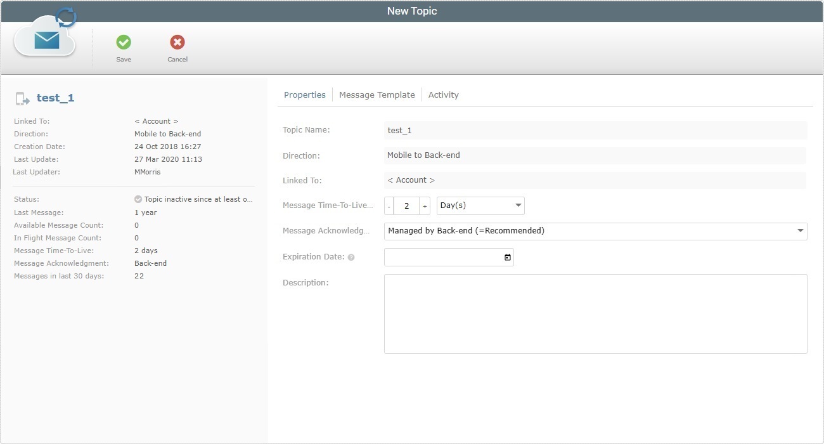
Task: Increment Message Time-To-Live with the plus stepper
Action: [423, 205]
